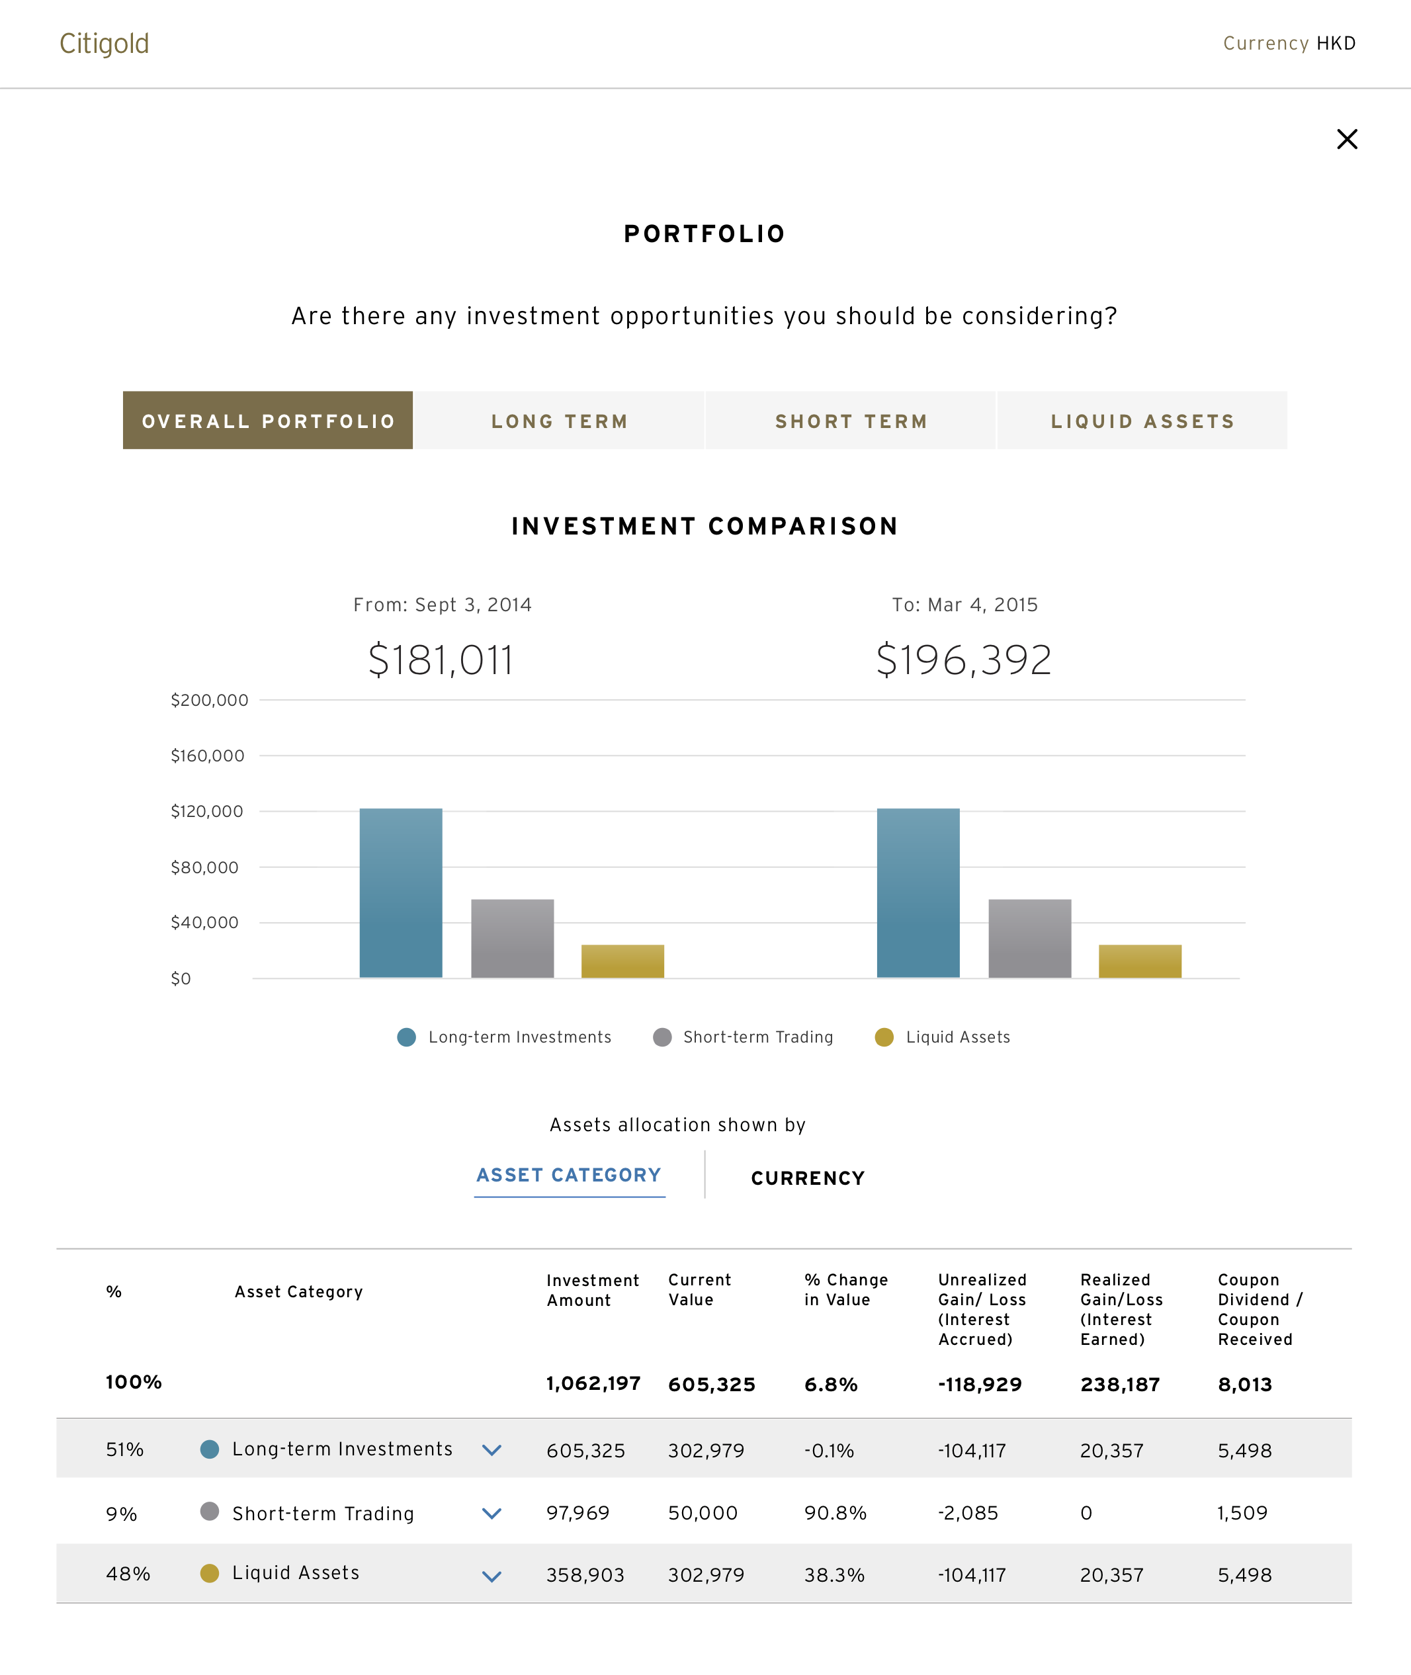Screen dimensions: 1411x1675
Task: Open the Short Term tab
Action: [851, 421]
